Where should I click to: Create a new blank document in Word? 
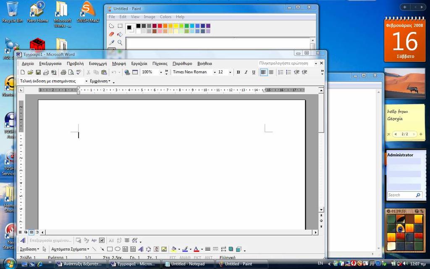23,72
